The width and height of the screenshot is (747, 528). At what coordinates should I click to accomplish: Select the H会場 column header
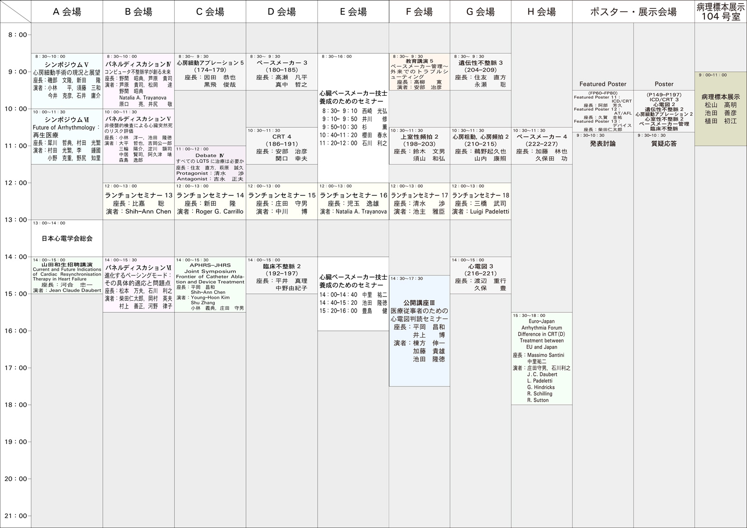click(x=542, y=12)
